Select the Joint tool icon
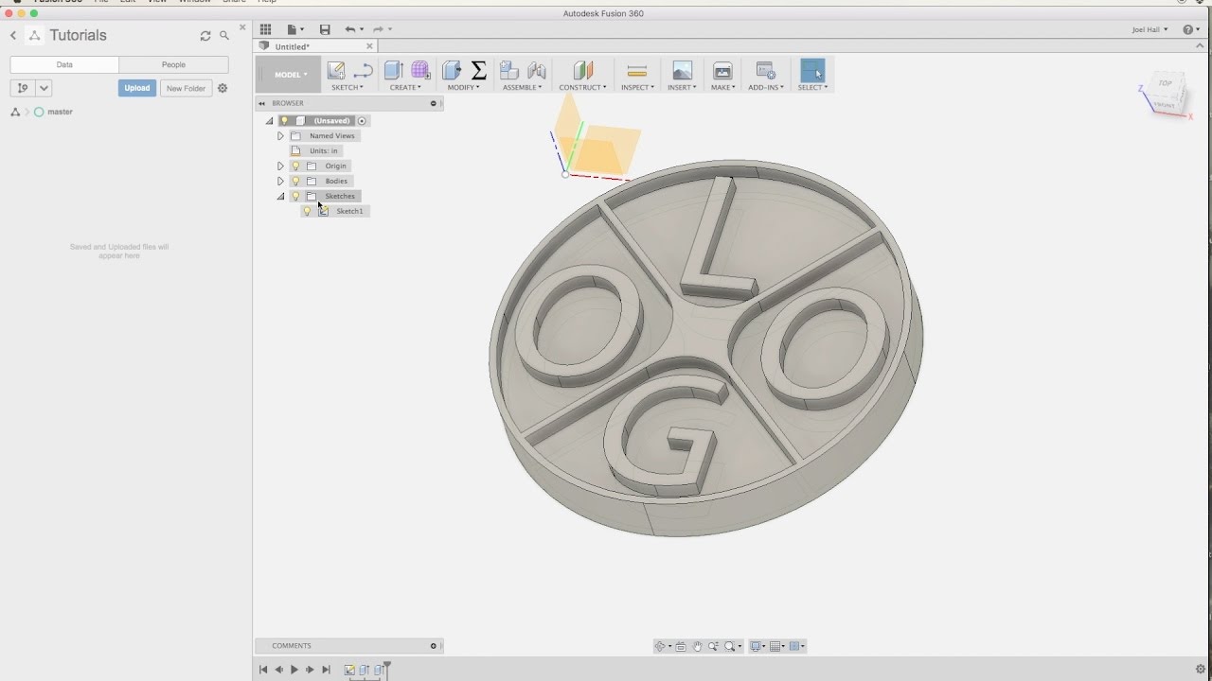 537,71
